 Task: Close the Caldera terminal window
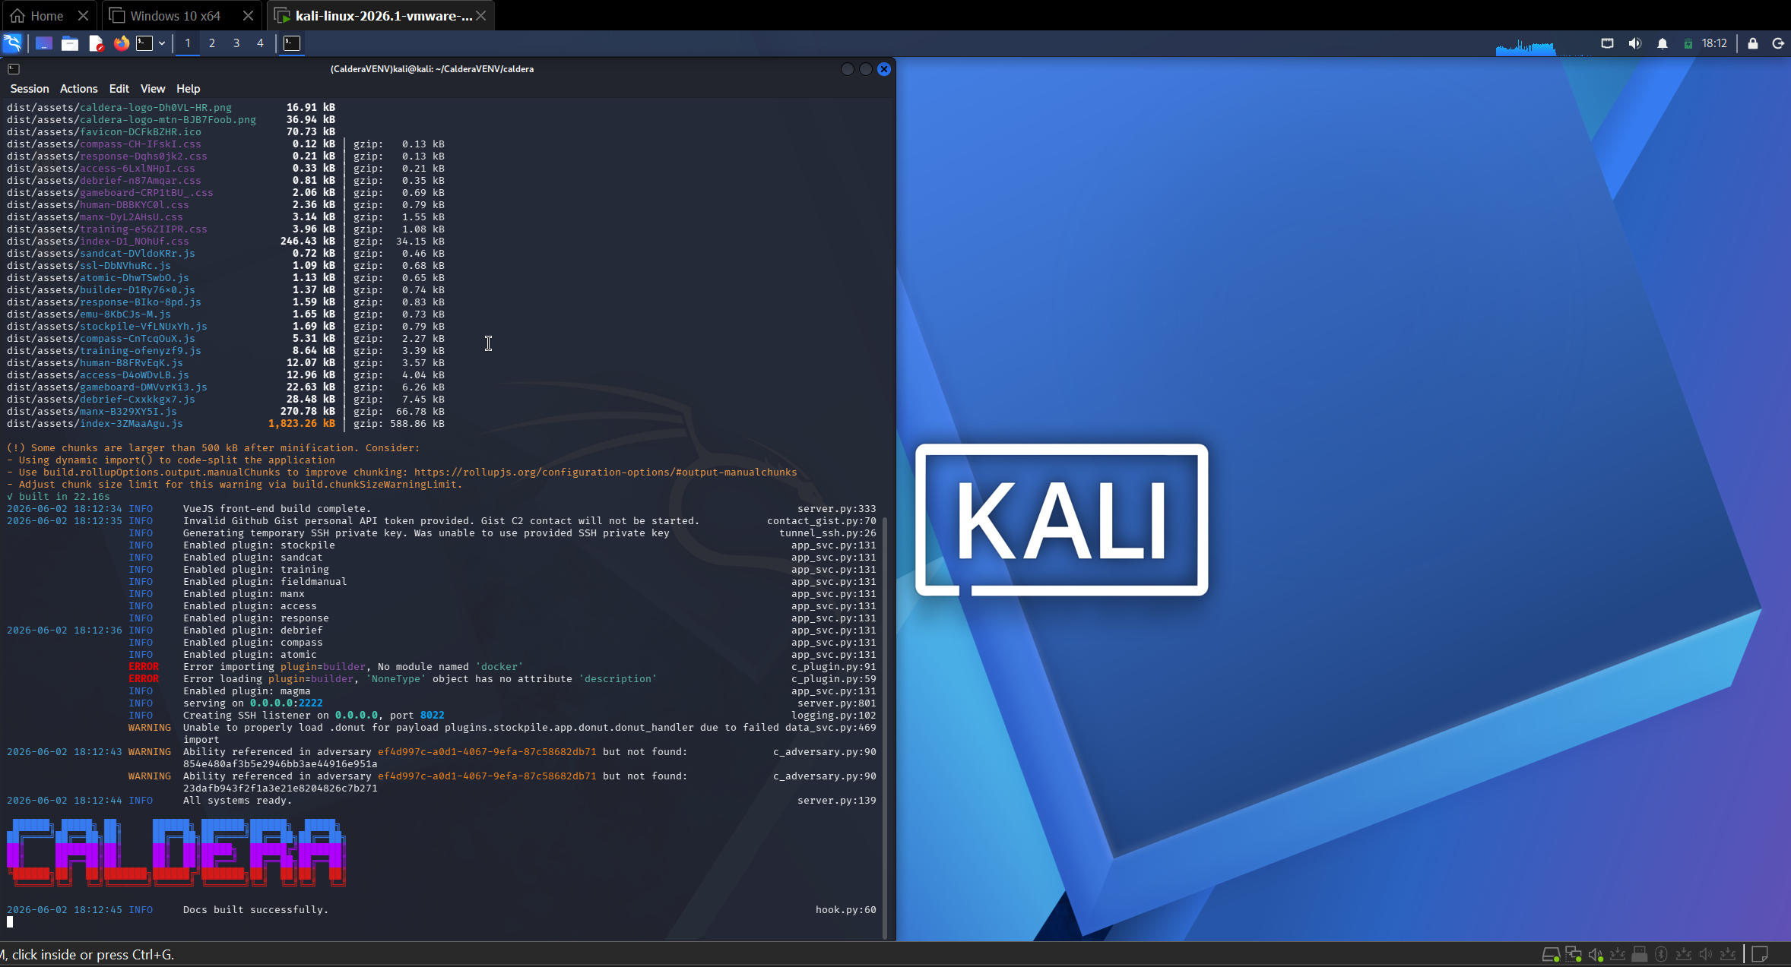[x=884, y=69]
